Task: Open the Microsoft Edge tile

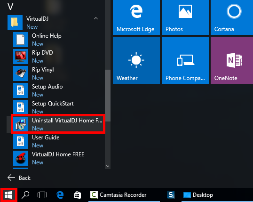Action: pos(136,17)
